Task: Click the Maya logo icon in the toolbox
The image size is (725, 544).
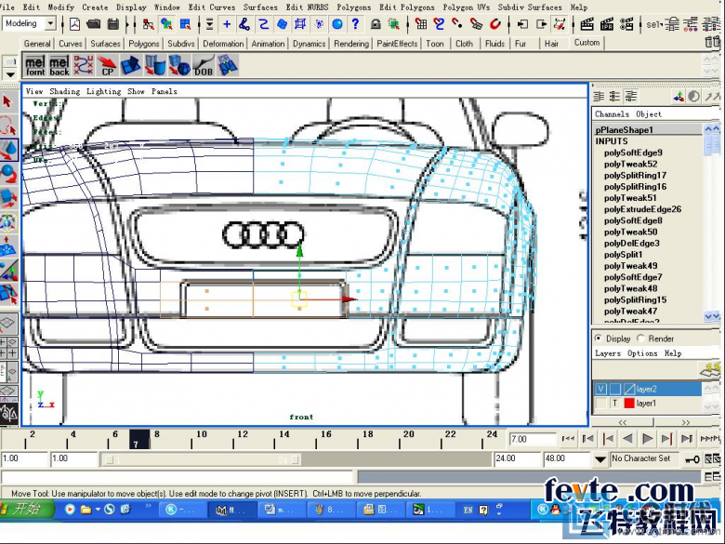Action: point(8,413)
